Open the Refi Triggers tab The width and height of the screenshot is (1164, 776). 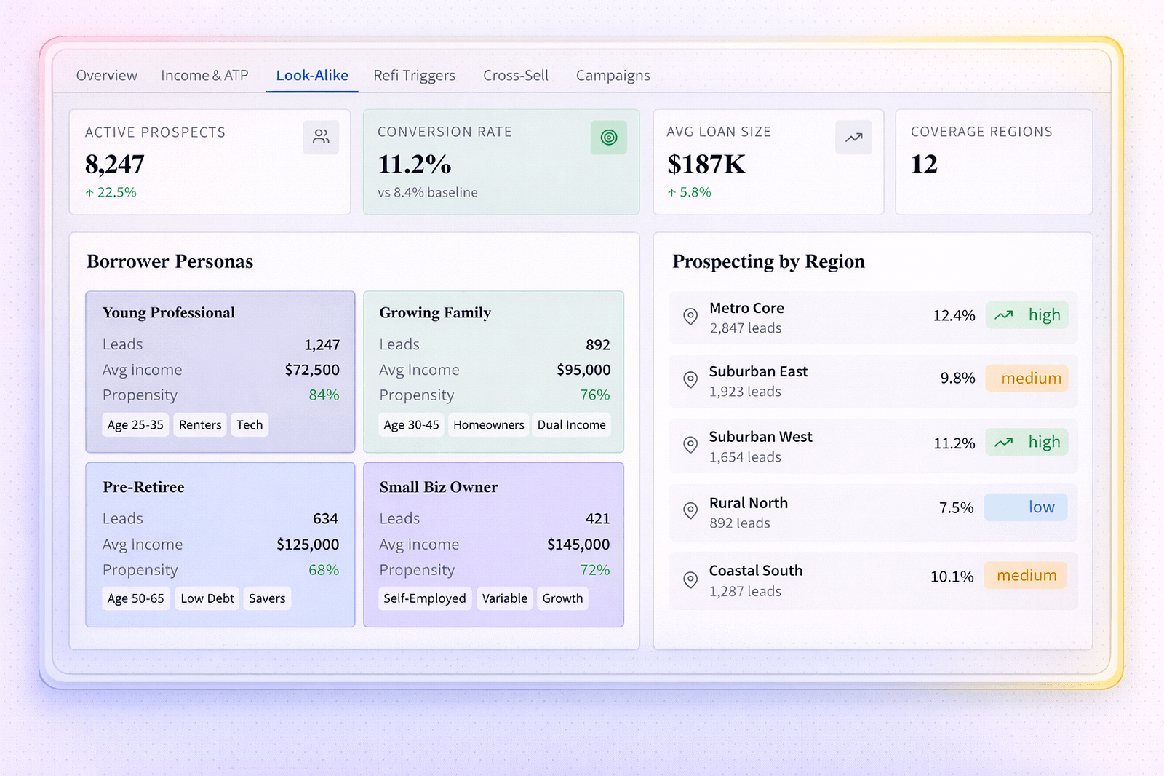(414, 76)
